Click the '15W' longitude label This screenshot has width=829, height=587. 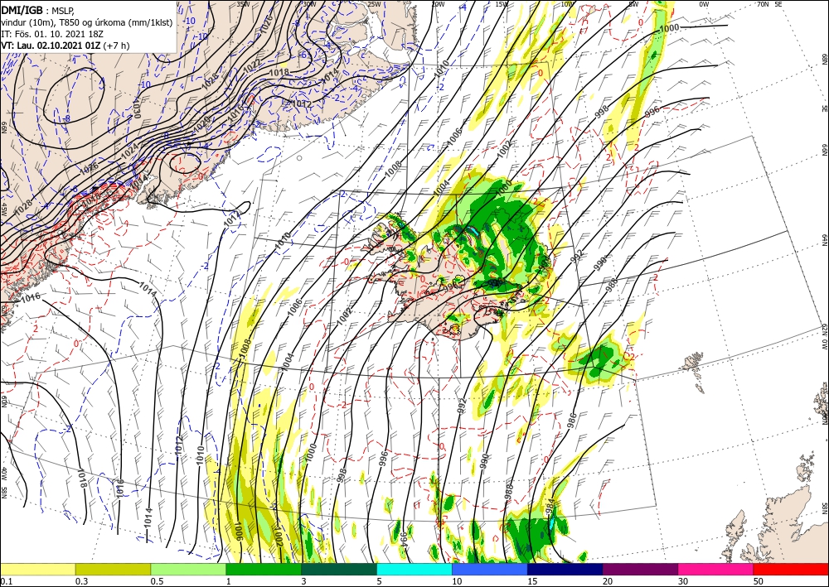coord(502,3)
